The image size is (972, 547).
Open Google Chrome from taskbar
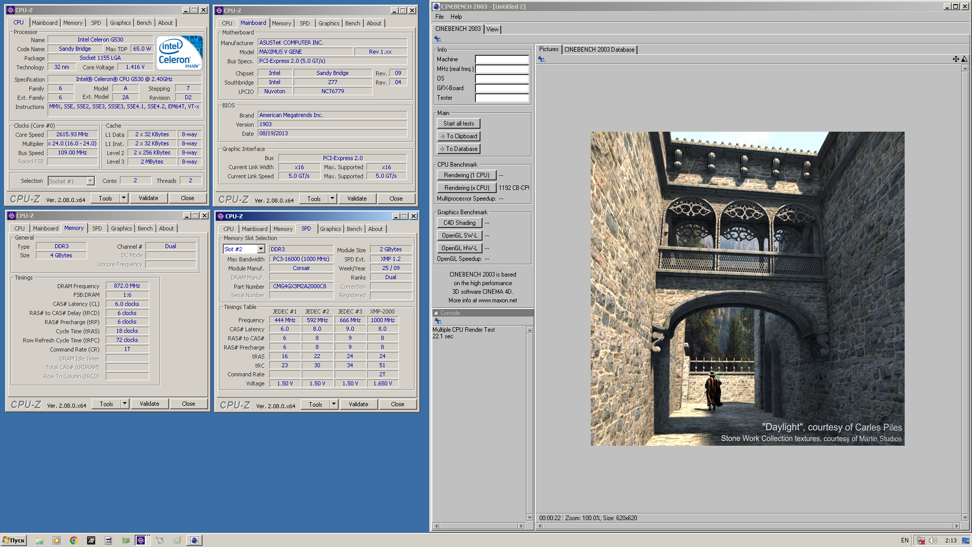coord(73,540)
